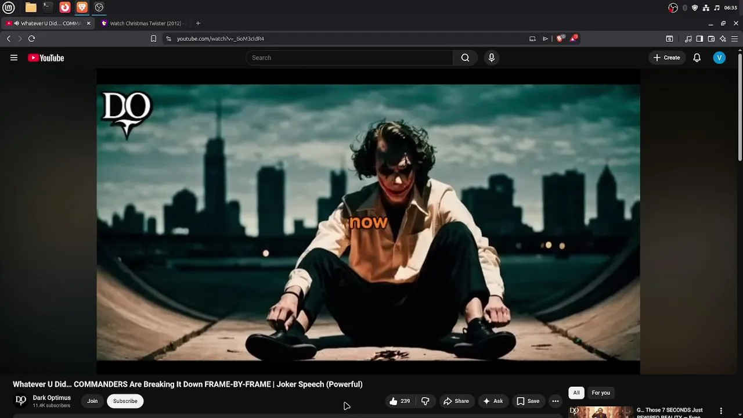Open Leo AI assistant star icon
The height and width of the screenshot is (418, 743).
coord(723,39)
